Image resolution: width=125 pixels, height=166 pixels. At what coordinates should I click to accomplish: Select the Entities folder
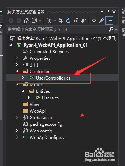pos(43,91)
